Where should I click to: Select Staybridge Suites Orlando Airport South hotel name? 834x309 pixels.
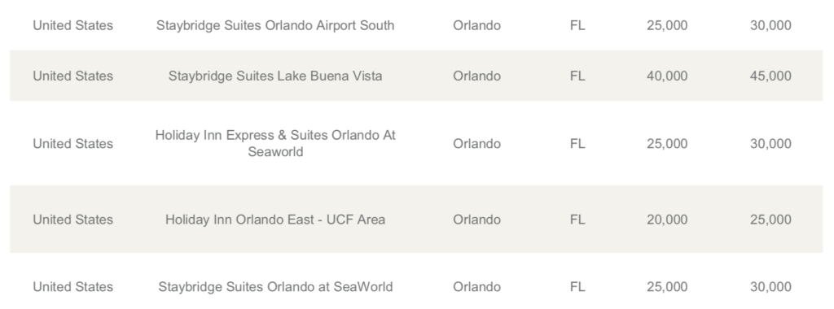275,25
